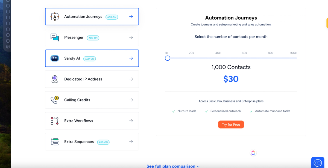Click the arrow on the Extra Sequences row

click(131, 142)
